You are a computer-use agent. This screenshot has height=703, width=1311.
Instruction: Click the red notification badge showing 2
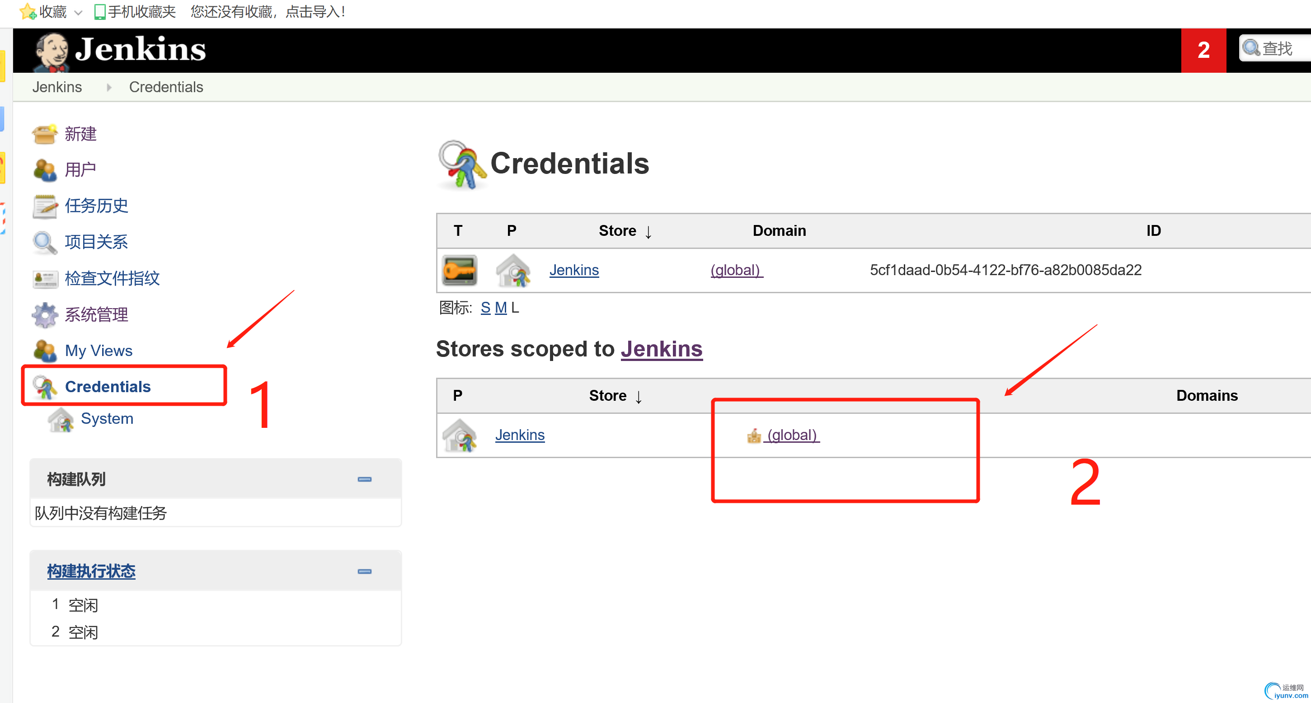(x=1203, y=50)
